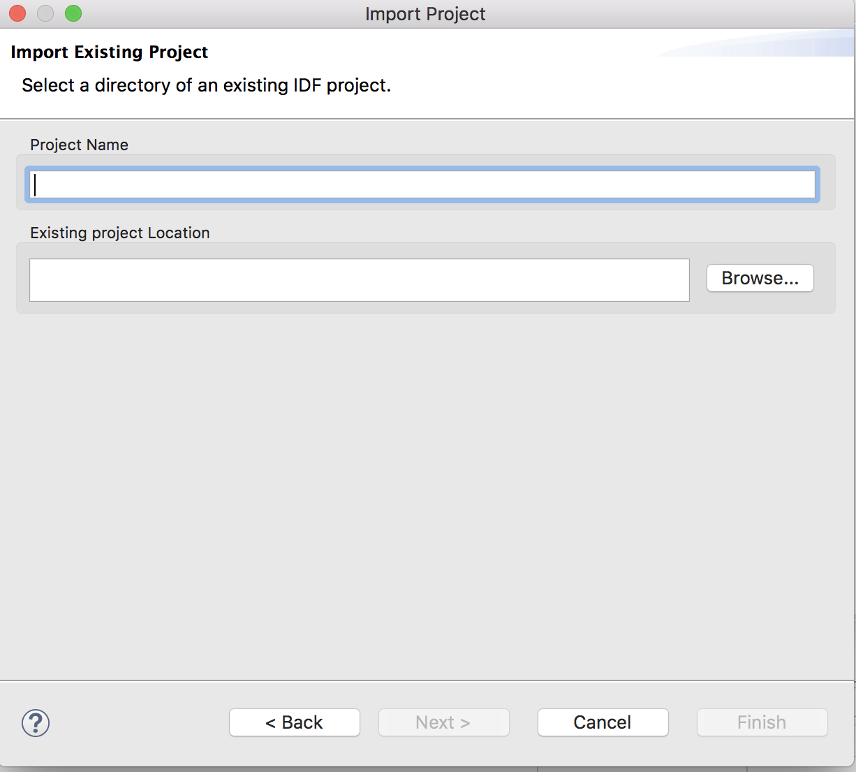856x772 pixels.
Task: Click the disabled Finish button
Action: pyautogui.click(x=762, y=722)
